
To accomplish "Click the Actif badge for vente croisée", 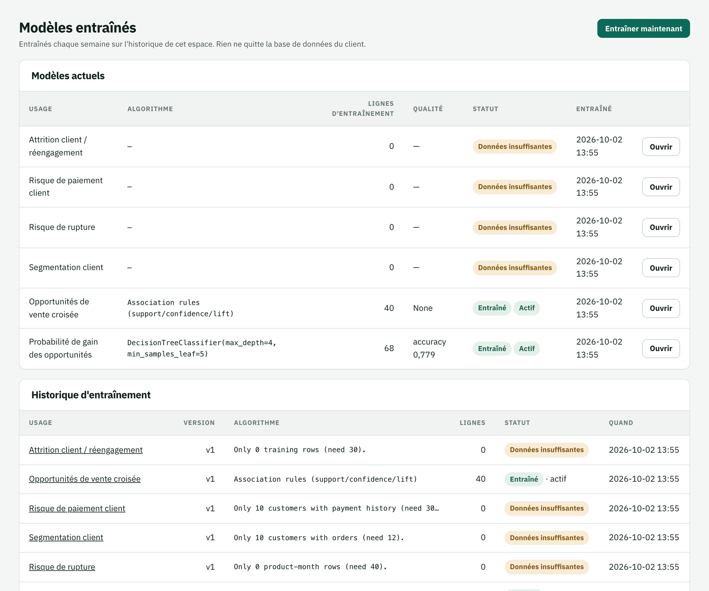I will pos(526,308).
